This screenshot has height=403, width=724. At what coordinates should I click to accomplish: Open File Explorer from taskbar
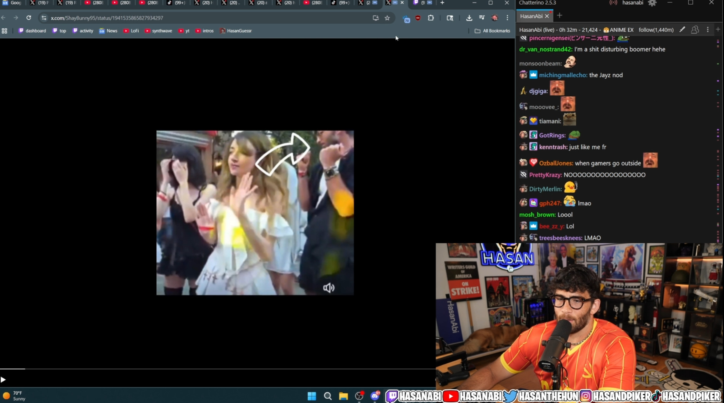tap(343, 396)
